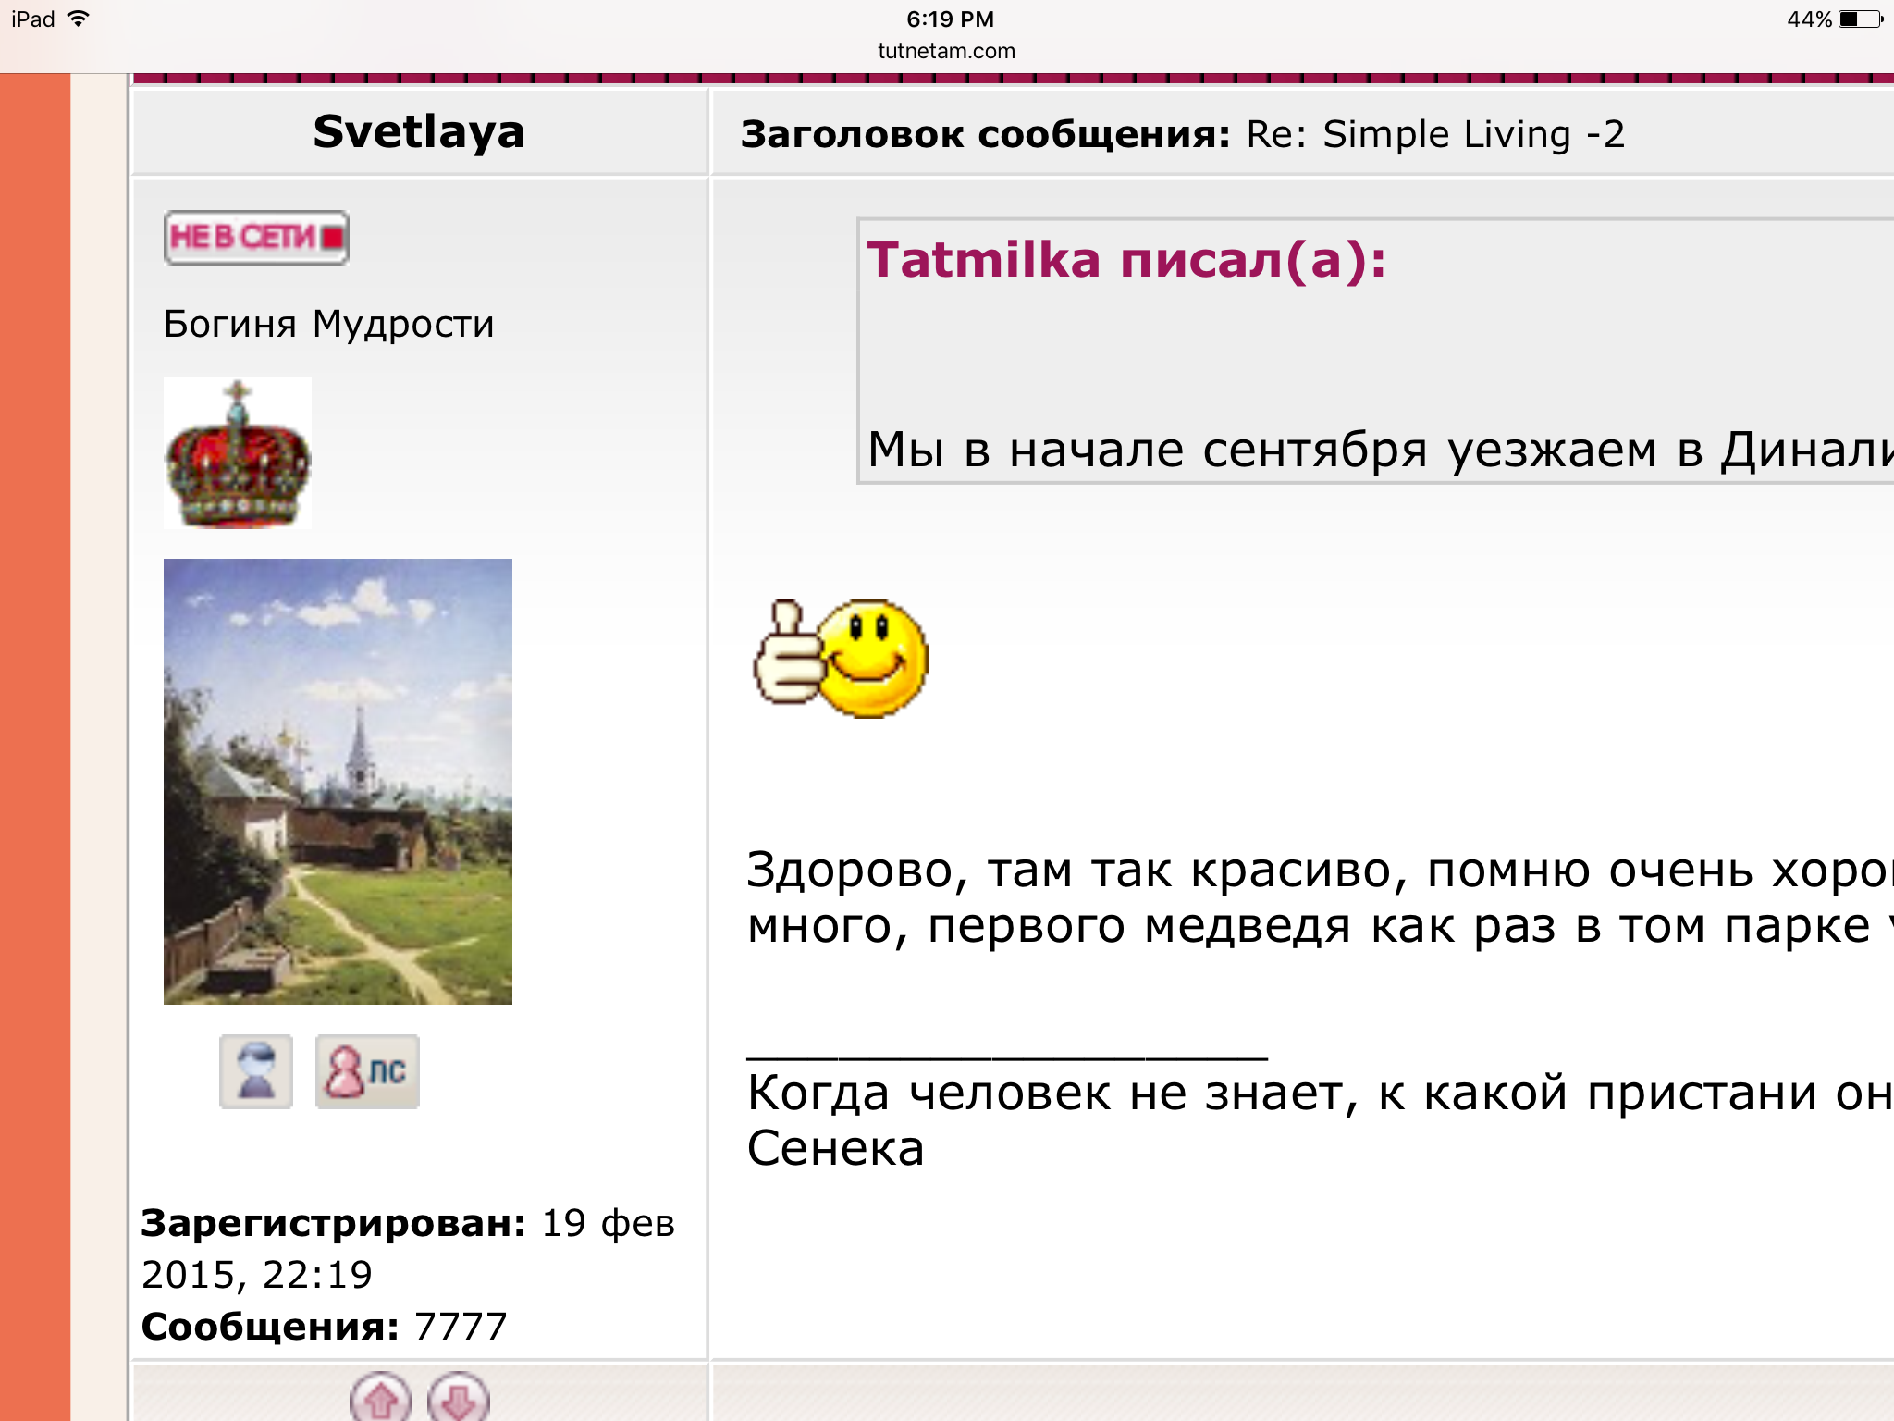Click the 'Re: Simple Living -2' post title
Screen dimensions: 1894x1421
(1434, 135)
